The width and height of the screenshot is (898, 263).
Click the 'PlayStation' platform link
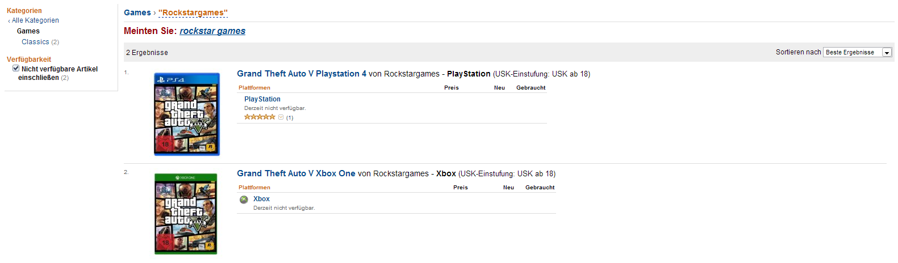[x=262, y=99]
